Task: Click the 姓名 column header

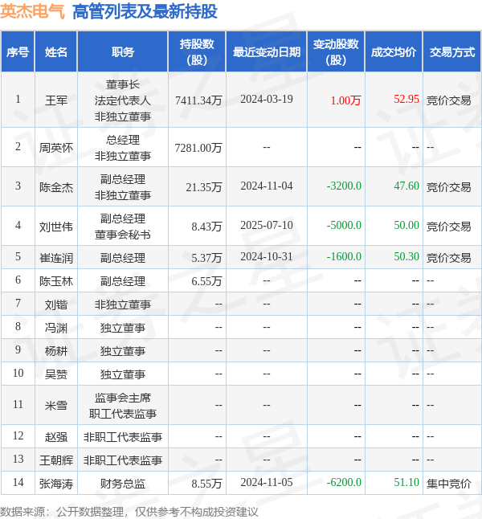Action: pyautogui.click(x=56, y=52)
